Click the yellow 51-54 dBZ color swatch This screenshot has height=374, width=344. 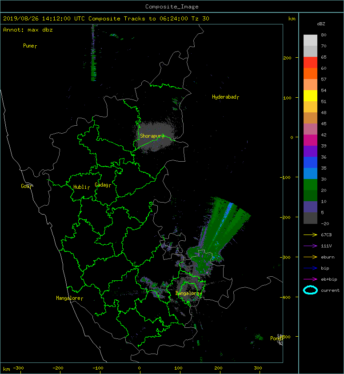(x=310, y=95)
